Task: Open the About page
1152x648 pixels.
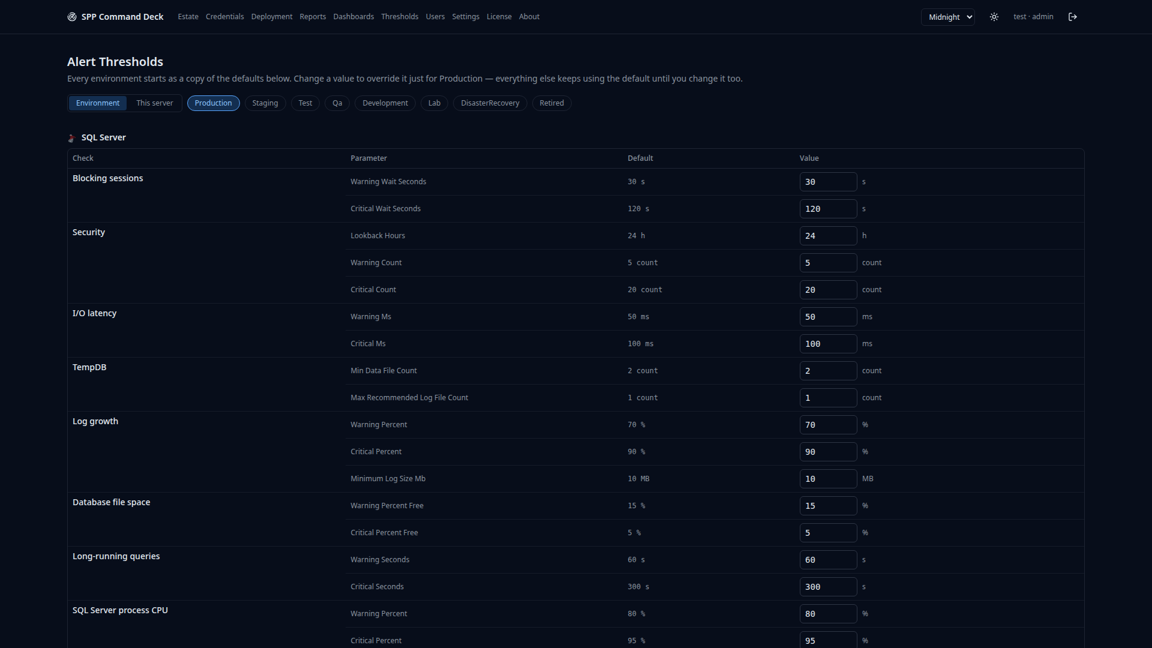Action: pyautogui.click(x=529, y=17)
